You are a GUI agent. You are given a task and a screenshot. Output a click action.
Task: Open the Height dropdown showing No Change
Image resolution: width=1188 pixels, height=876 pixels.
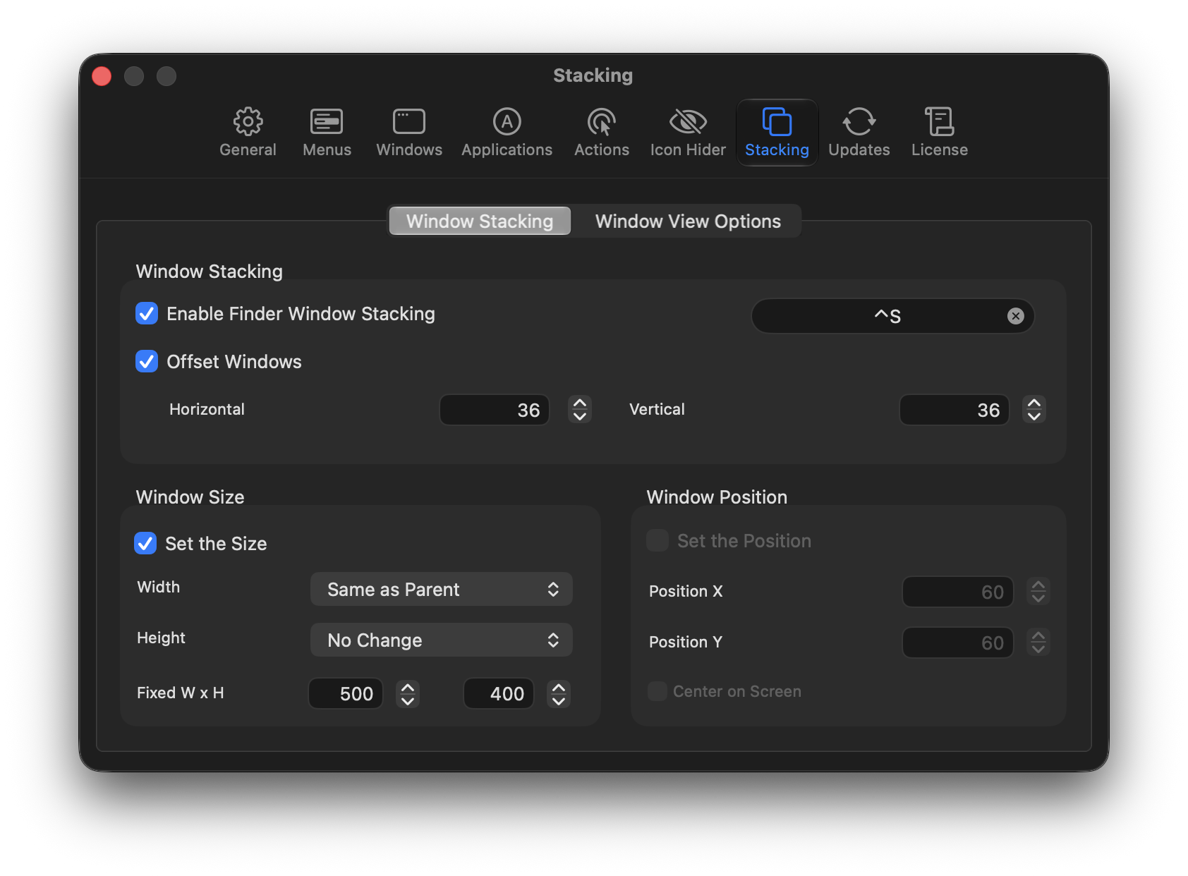pos(442,640)
